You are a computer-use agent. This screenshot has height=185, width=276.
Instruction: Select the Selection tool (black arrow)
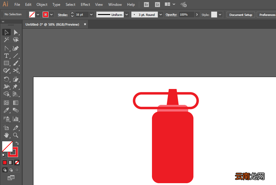[6, 32]
